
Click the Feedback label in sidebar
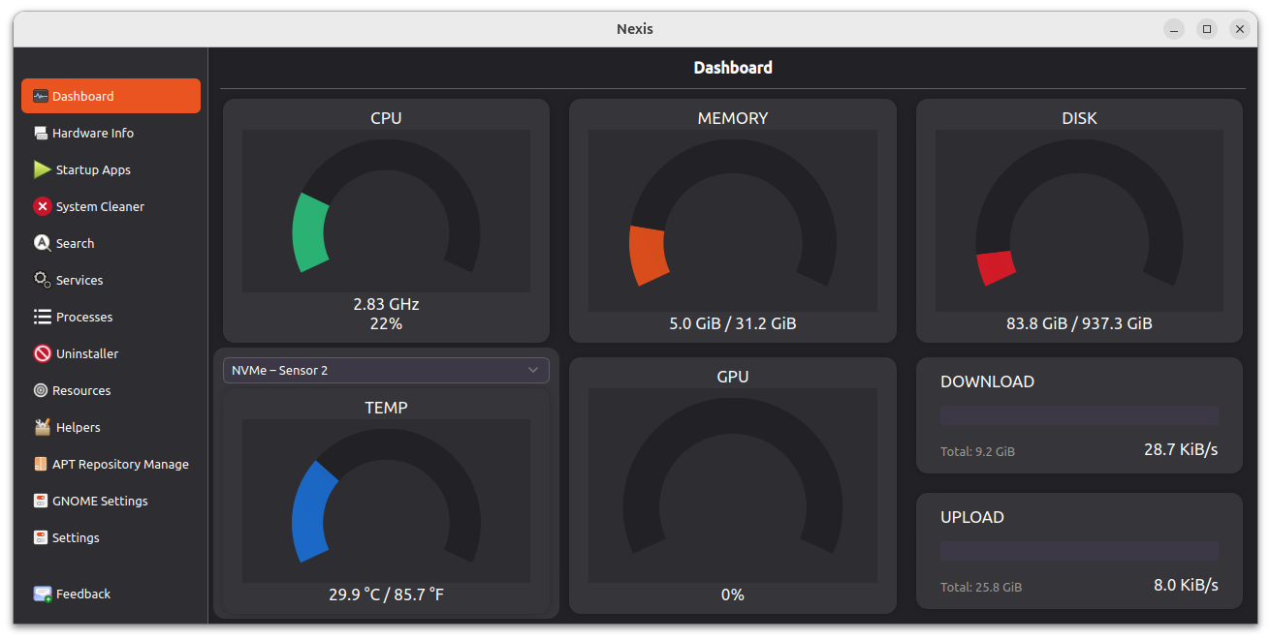(83, 594)
